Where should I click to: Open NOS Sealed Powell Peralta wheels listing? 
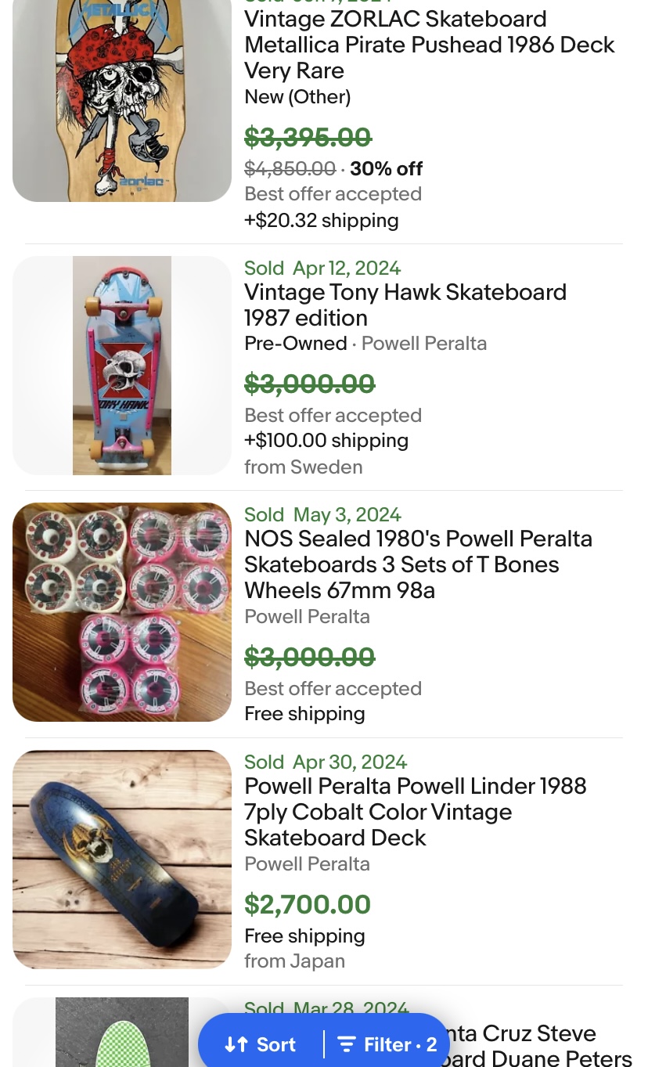point(418,564)
